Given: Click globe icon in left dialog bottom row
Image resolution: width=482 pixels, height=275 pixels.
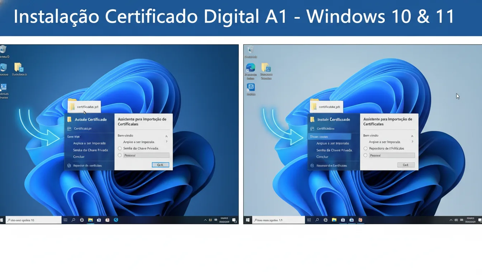Looking at the screenshot, I should click(x=69, y=165).
